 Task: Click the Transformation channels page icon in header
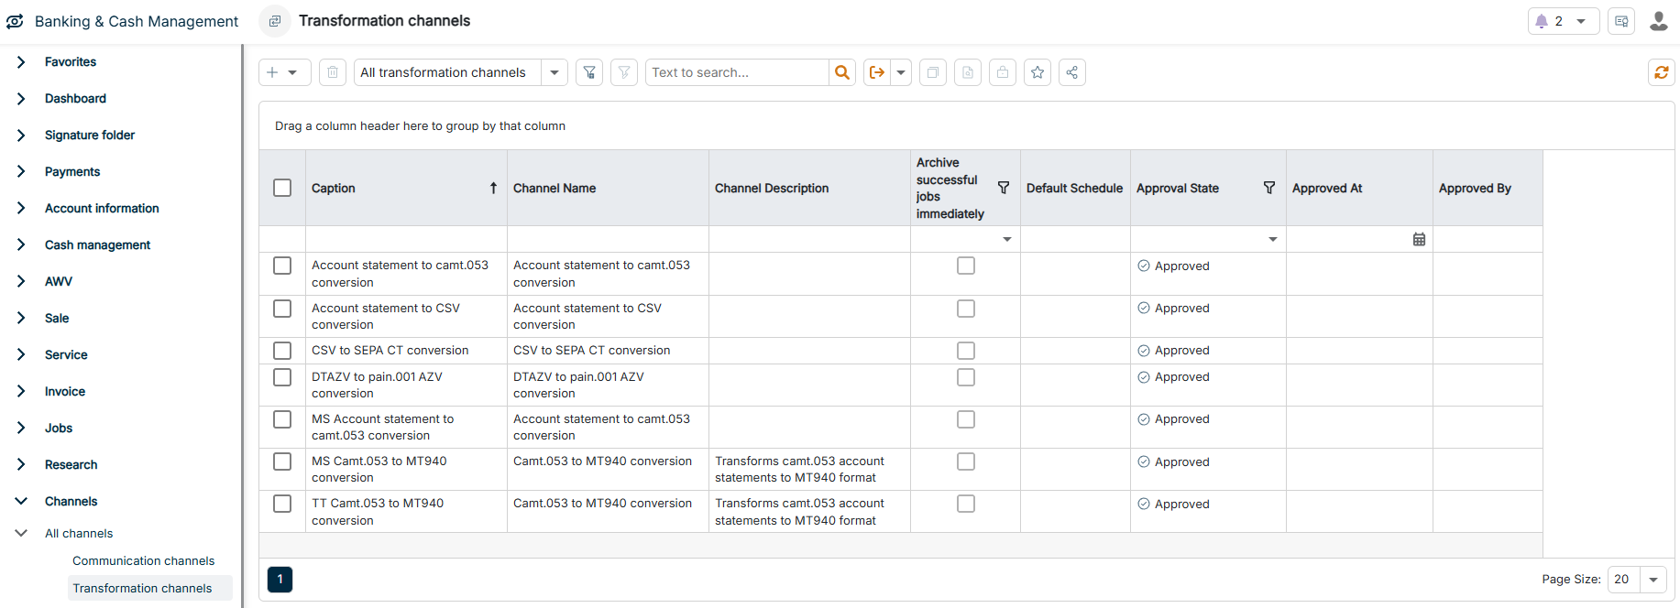pos(274,21)
